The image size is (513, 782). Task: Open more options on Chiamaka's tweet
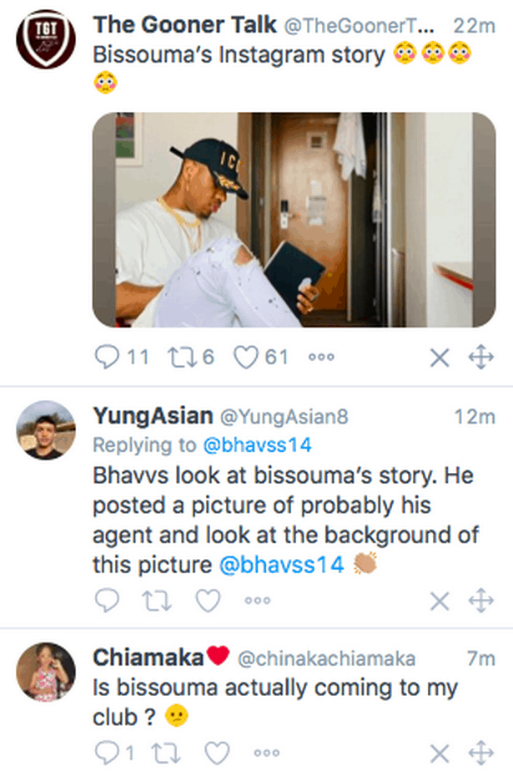[267, 753]
